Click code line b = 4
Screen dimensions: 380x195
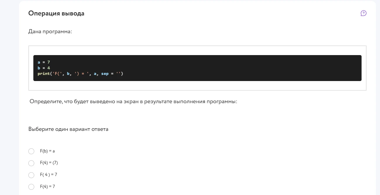(x=44, y=68)
